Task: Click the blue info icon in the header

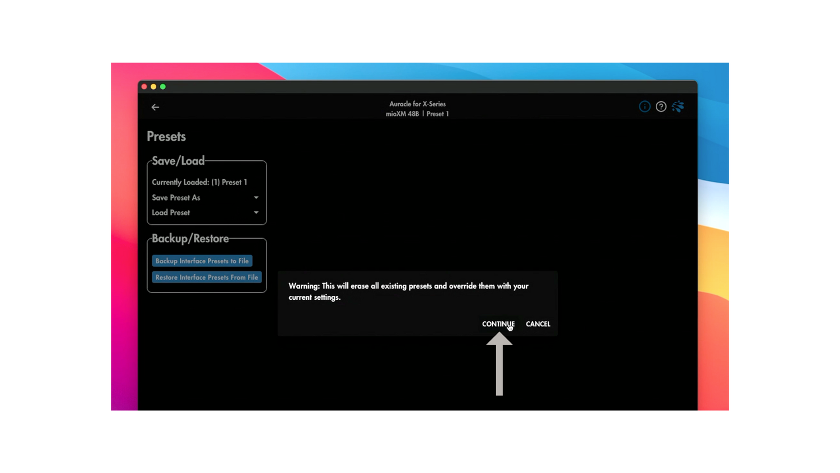Action: (x=645, y=106)
